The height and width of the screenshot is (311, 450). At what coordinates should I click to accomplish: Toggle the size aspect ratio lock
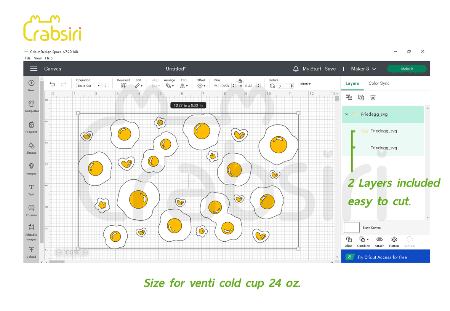240,81
